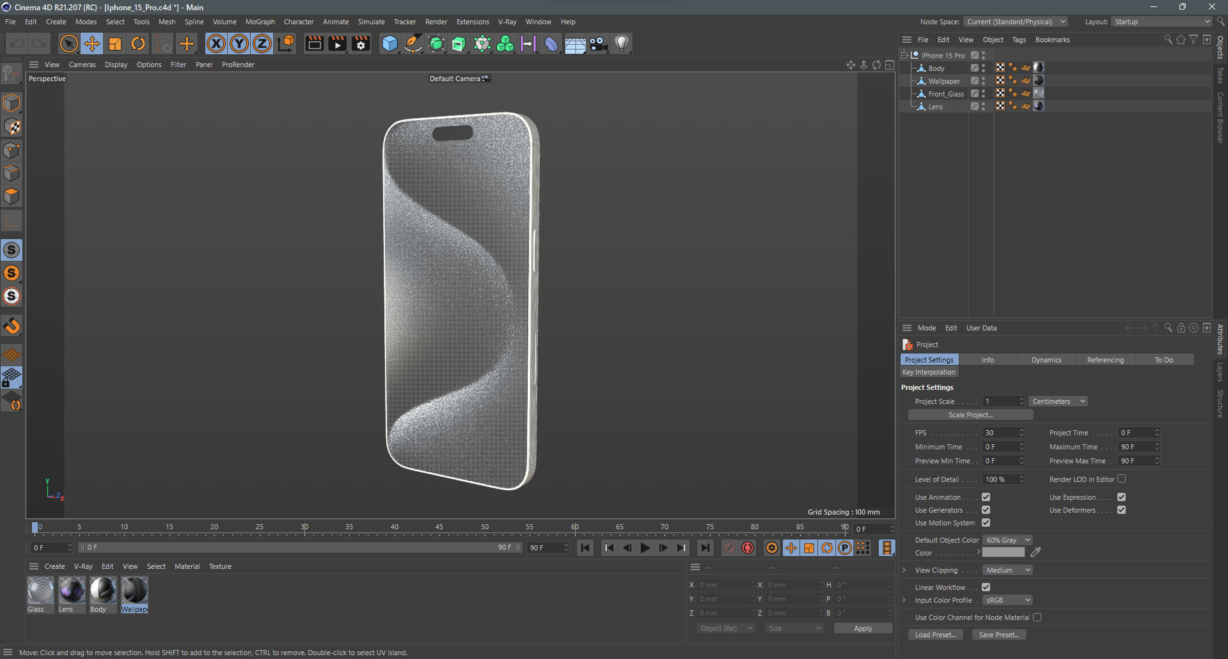Open Node Space dropdown
1228x659 pixels.
point(1016,22)
